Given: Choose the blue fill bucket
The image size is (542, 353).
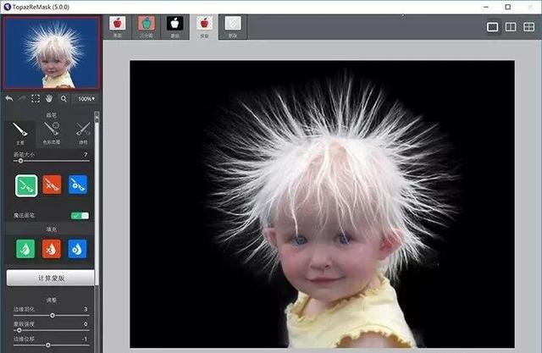Looking at the screenshot, I should pyautogui.click(x=78, y=249).
